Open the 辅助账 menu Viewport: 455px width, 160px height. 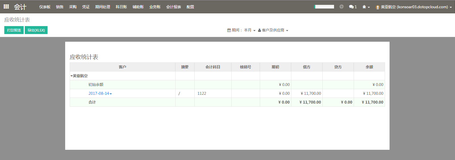[x=138, y=7]
